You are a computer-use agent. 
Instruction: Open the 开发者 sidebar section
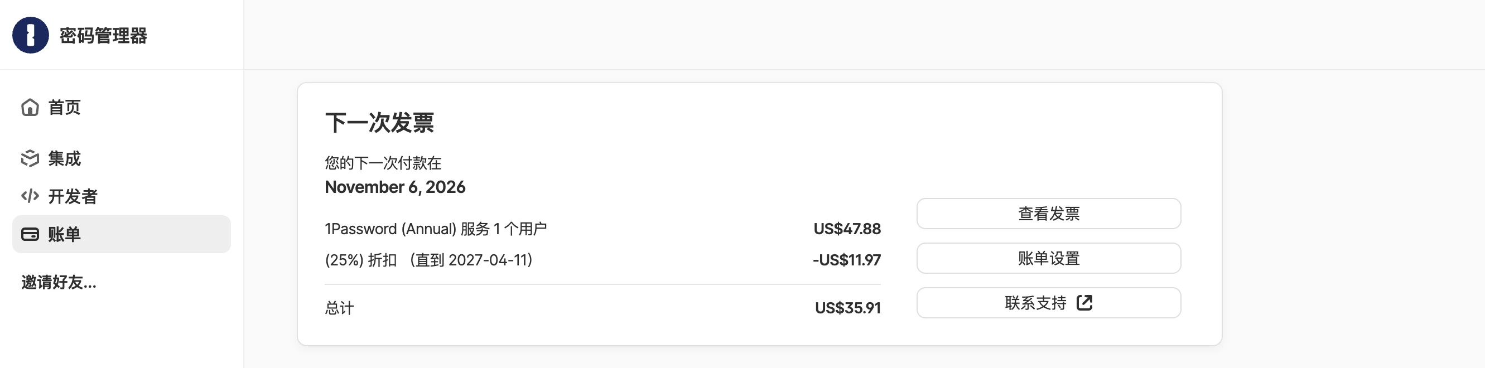tap(73, 196)
